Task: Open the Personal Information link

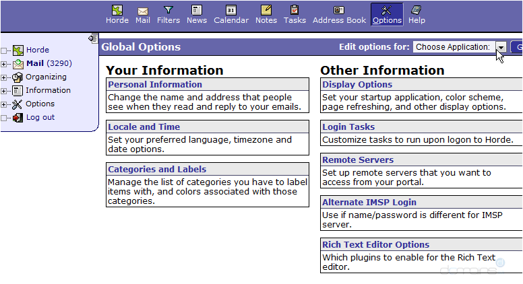Action: tap(155, 85)
